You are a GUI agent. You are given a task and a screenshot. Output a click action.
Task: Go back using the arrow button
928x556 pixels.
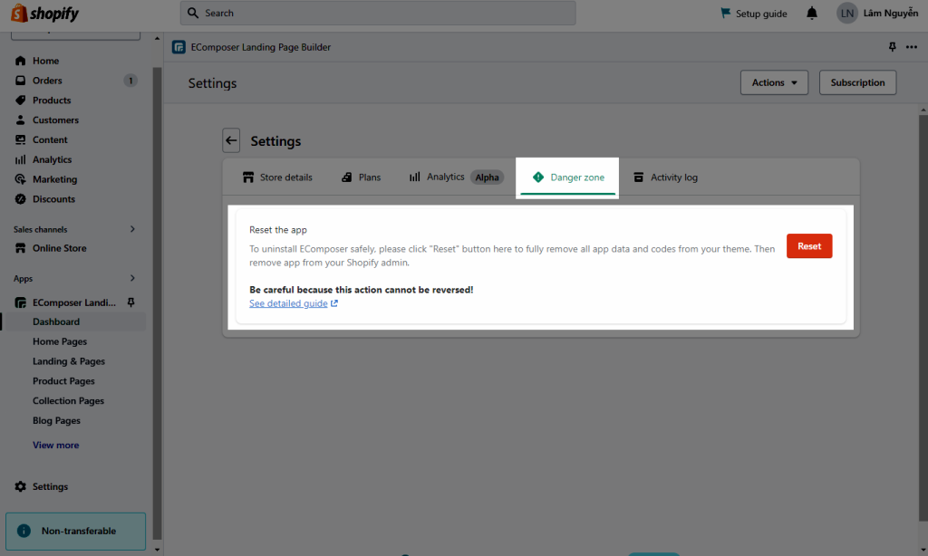click(x=231, y=140)
